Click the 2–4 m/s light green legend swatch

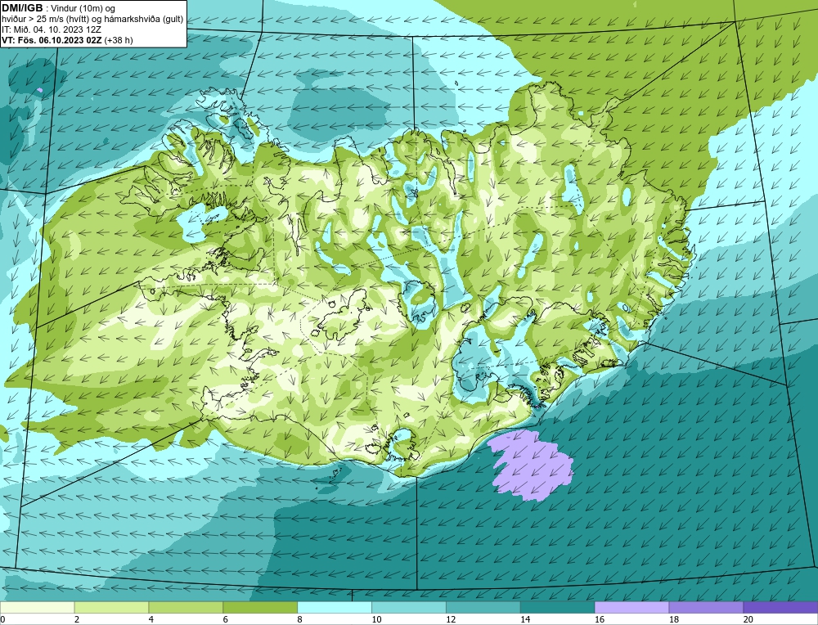(x=111, y=607)
